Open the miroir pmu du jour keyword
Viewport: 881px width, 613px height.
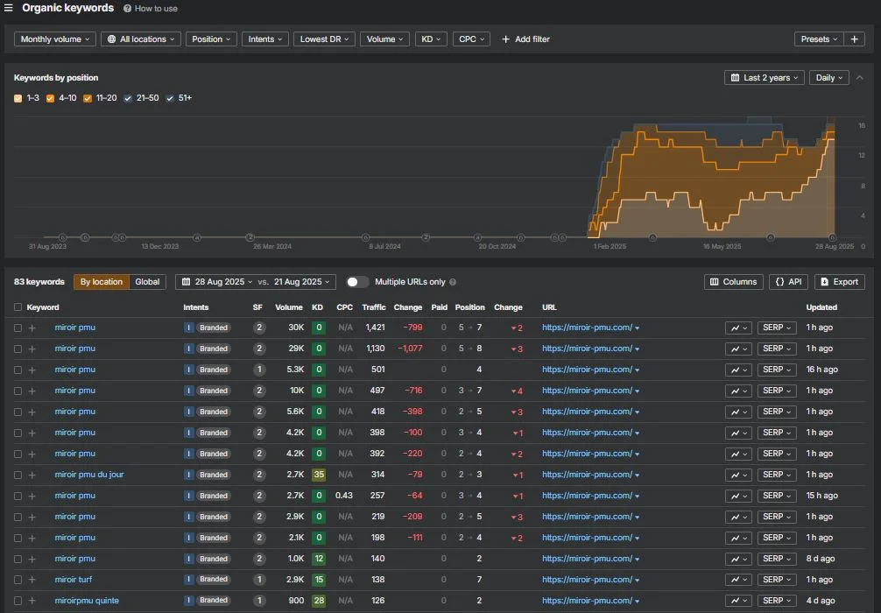[x=88, y=475]
